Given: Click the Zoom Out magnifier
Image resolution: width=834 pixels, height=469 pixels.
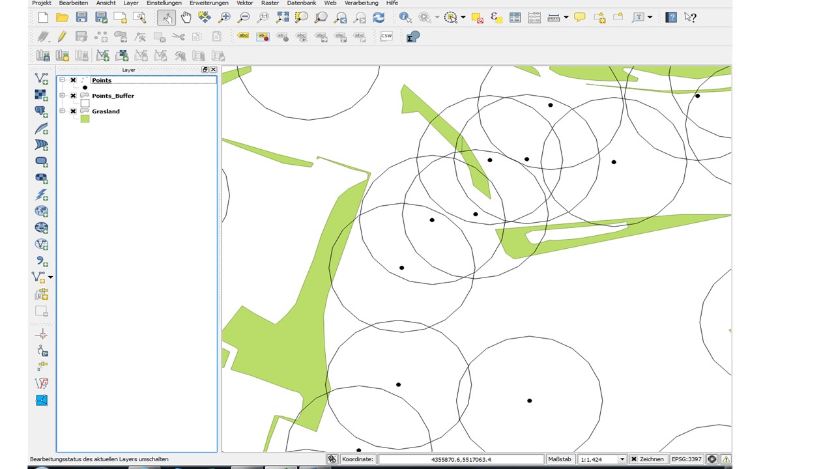Looking at the screenshot, I should click(244, 18).
